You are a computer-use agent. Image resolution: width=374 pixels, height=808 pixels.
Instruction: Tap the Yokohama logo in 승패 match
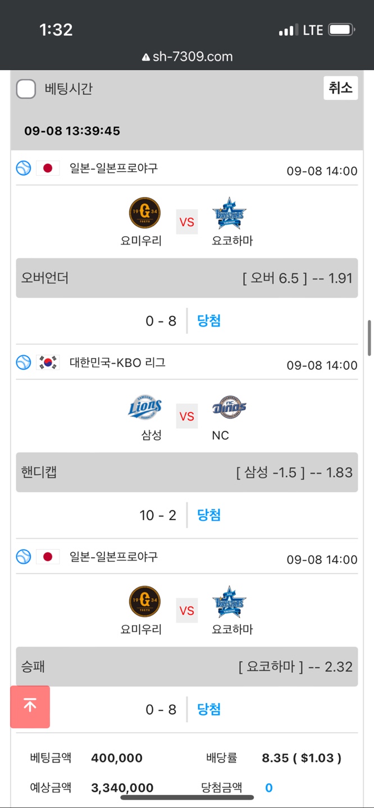click(x=229, y=602)
